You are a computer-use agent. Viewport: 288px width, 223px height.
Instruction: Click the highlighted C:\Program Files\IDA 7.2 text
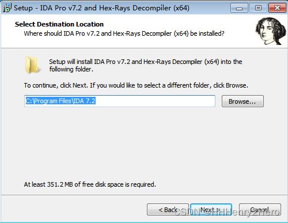pyautogui.click(x=60, y=101)
